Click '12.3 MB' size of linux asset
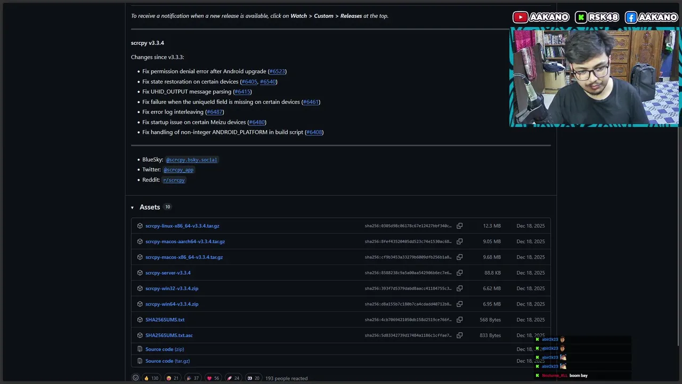This screenshot has width=682, height=384. tap(492, 226)
